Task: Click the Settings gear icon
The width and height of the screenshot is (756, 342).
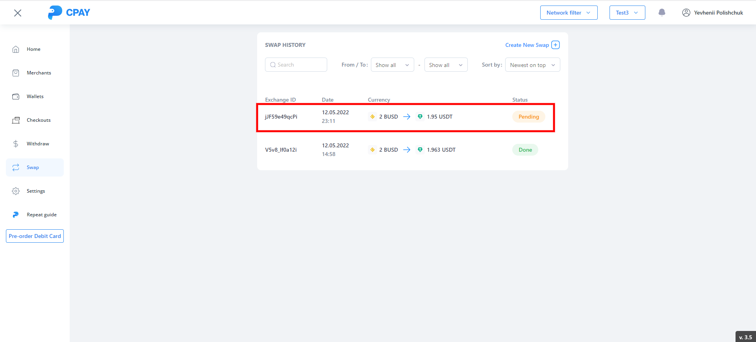Action: (x=16, y=191)
